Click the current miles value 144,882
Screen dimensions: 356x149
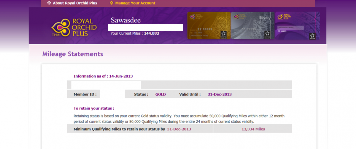coord(152,33)
